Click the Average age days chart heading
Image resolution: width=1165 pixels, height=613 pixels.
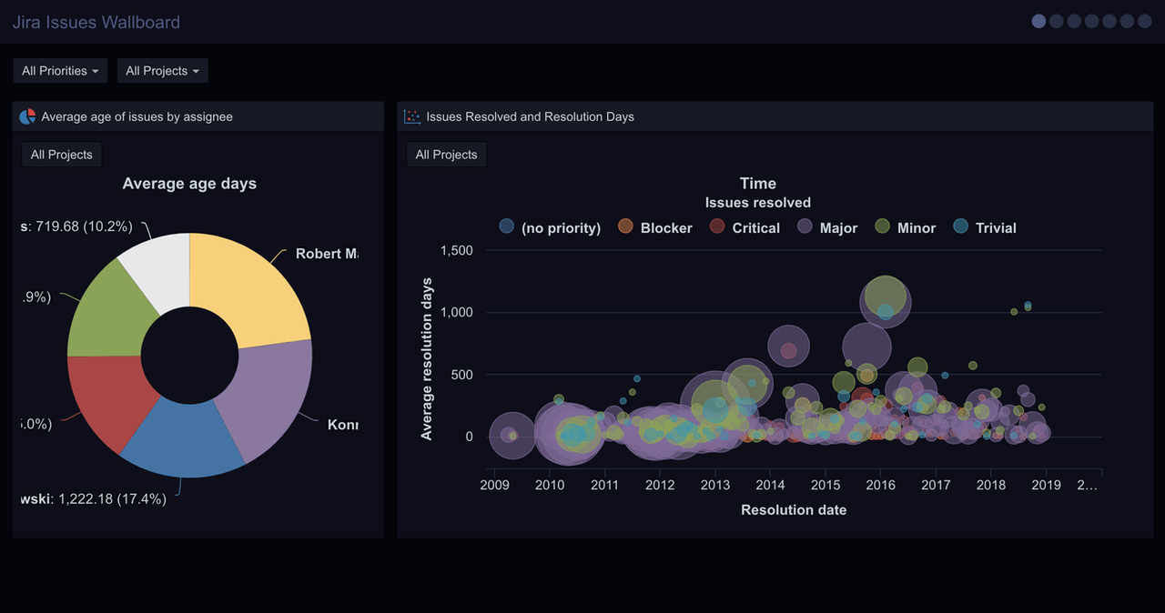189,184
